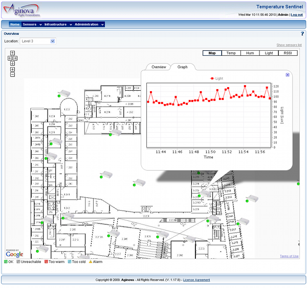The height and width of the screenshot is (288, 307).
Task: Switch map overlay to Temp view
Action: (231, 53)
